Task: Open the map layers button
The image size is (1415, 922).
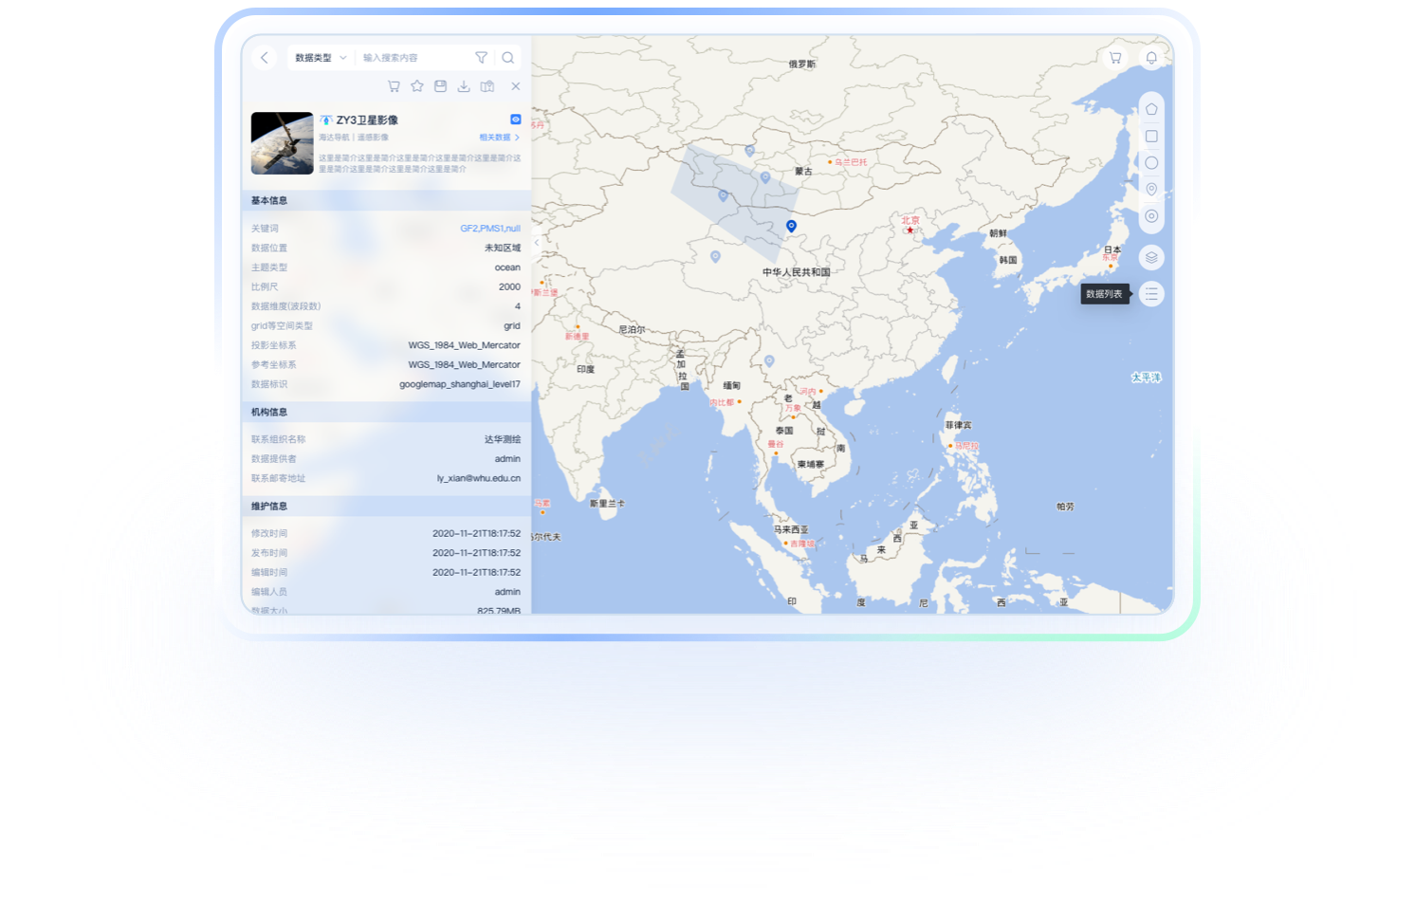Action: (1151, 257)
